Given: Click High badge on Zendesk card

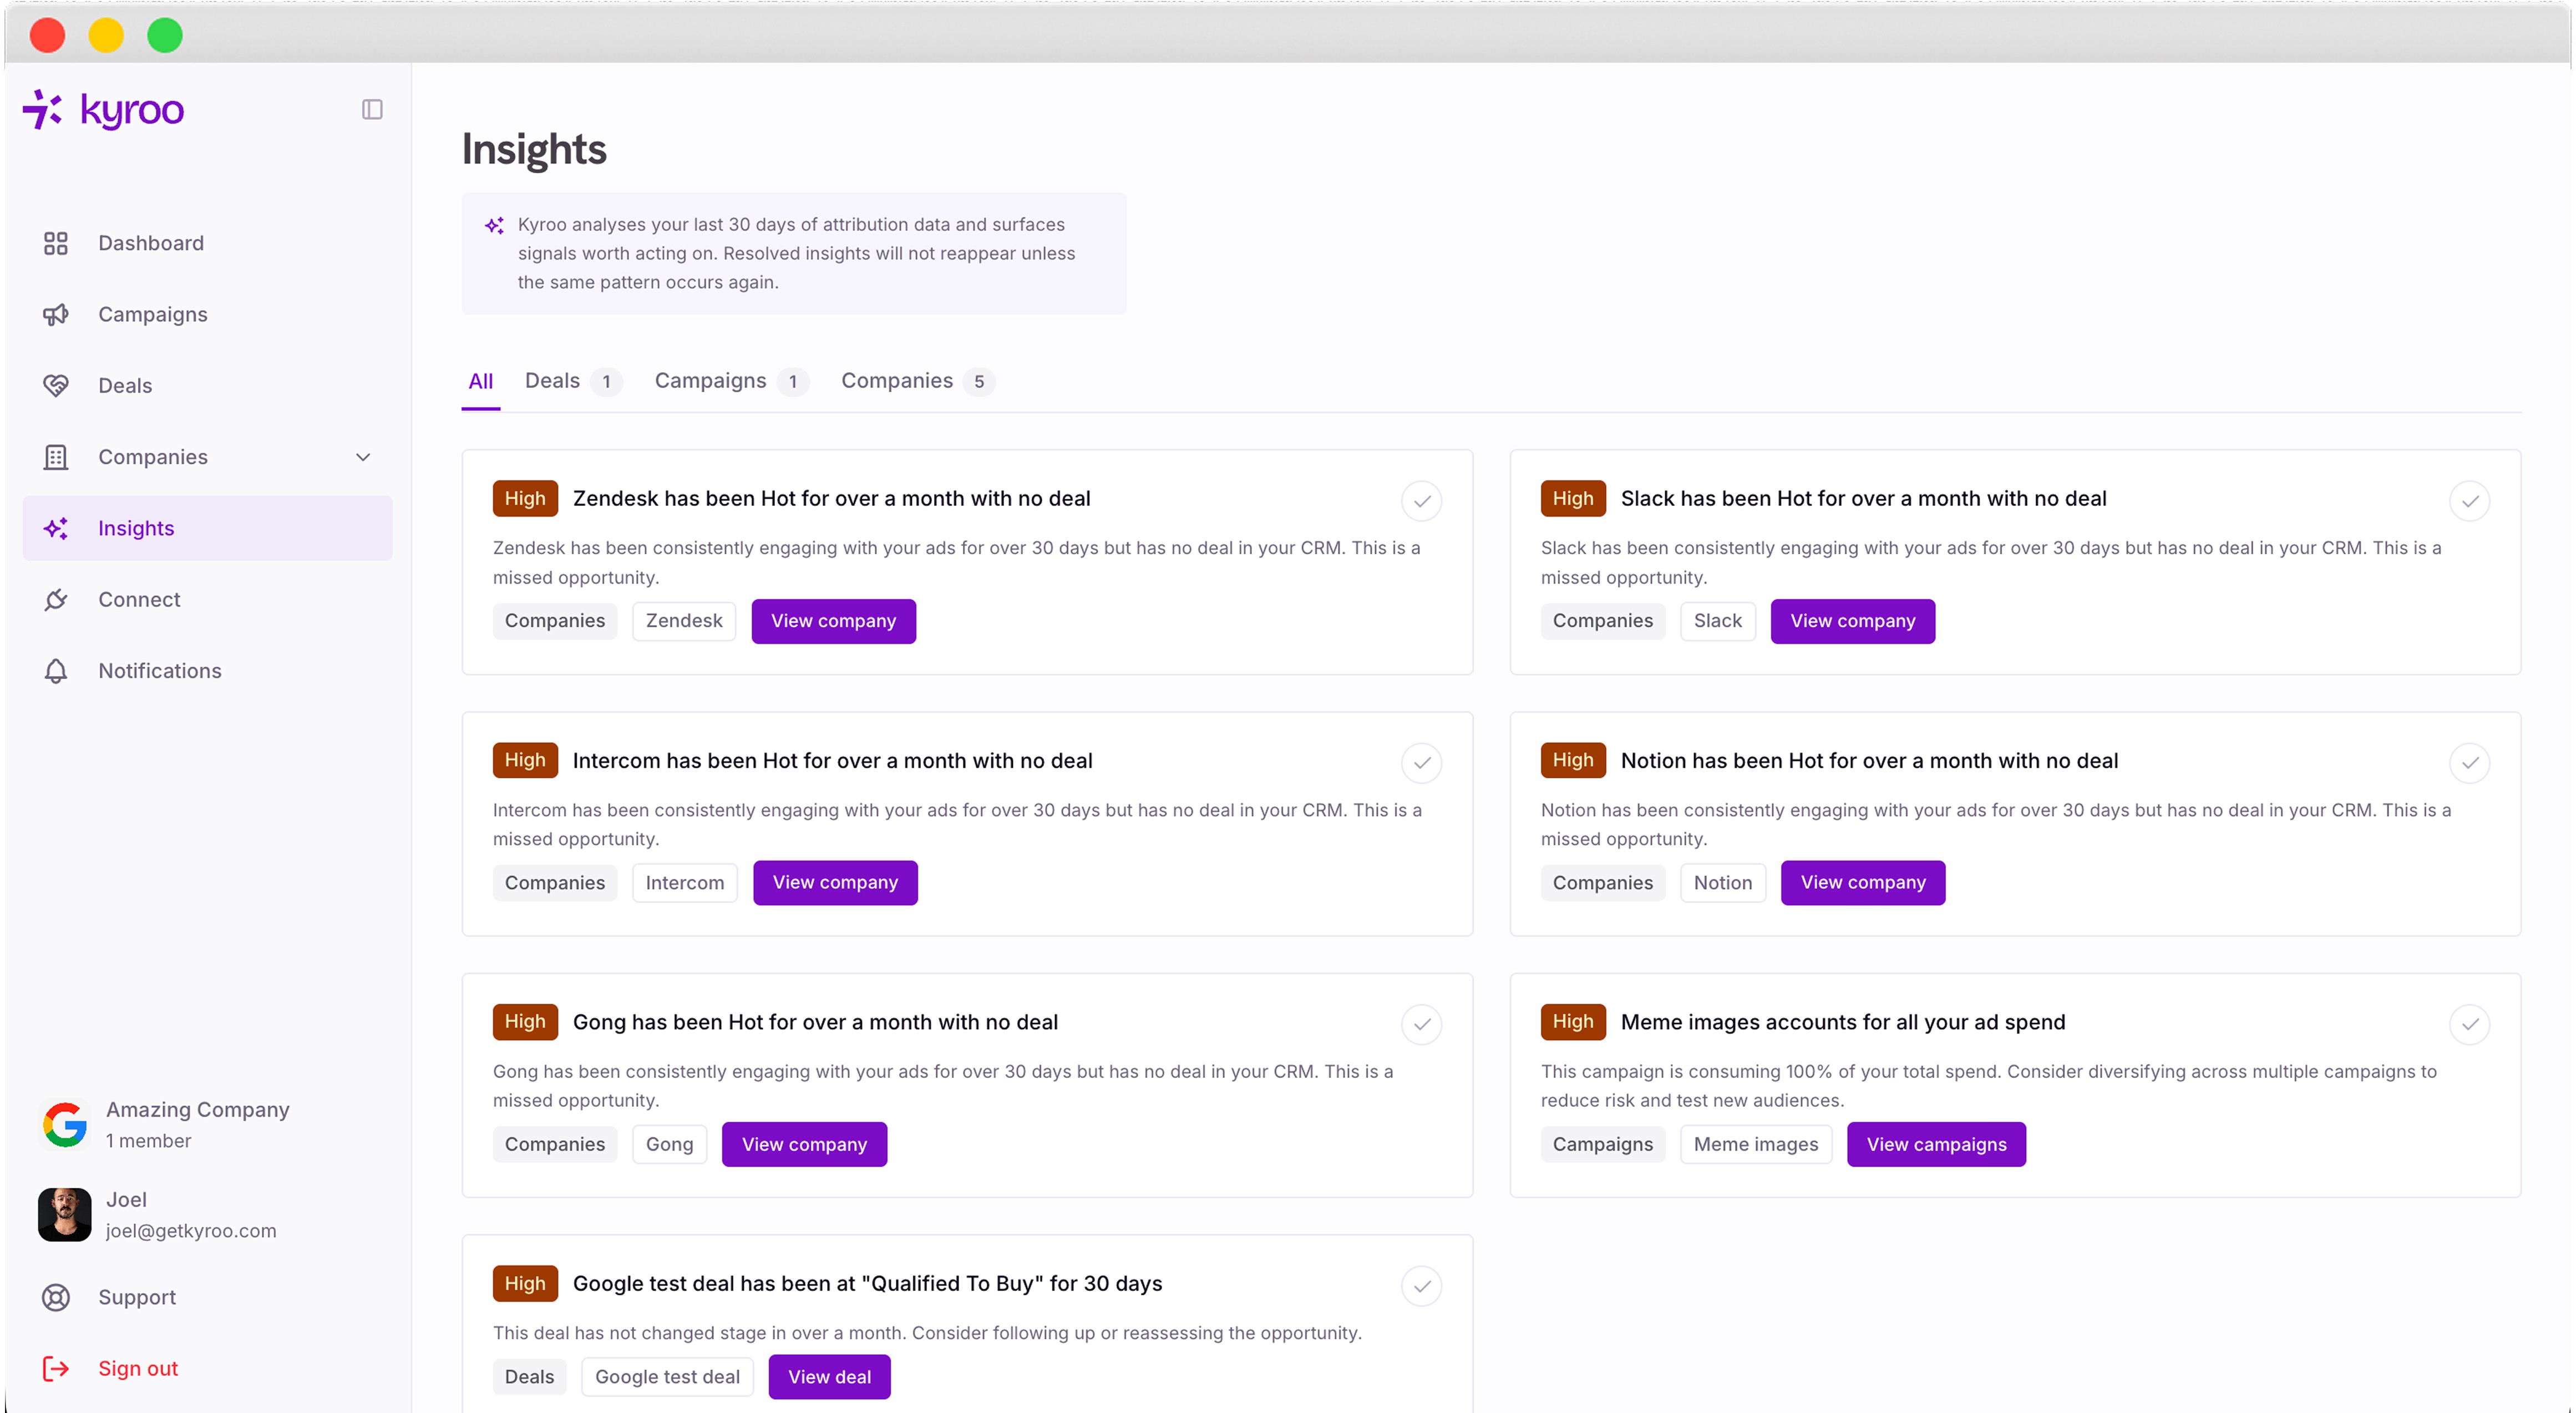Looking at the screenshot, I should [525, 498].
